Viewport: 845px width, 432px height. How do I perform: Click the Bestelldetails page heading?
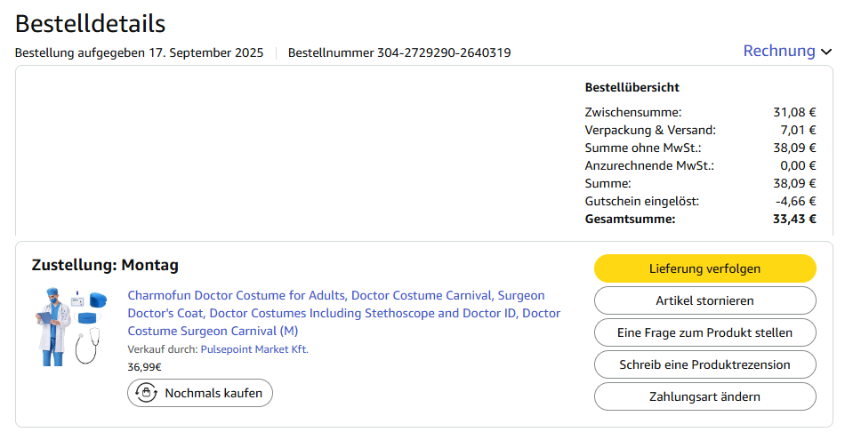coord(90,24)
